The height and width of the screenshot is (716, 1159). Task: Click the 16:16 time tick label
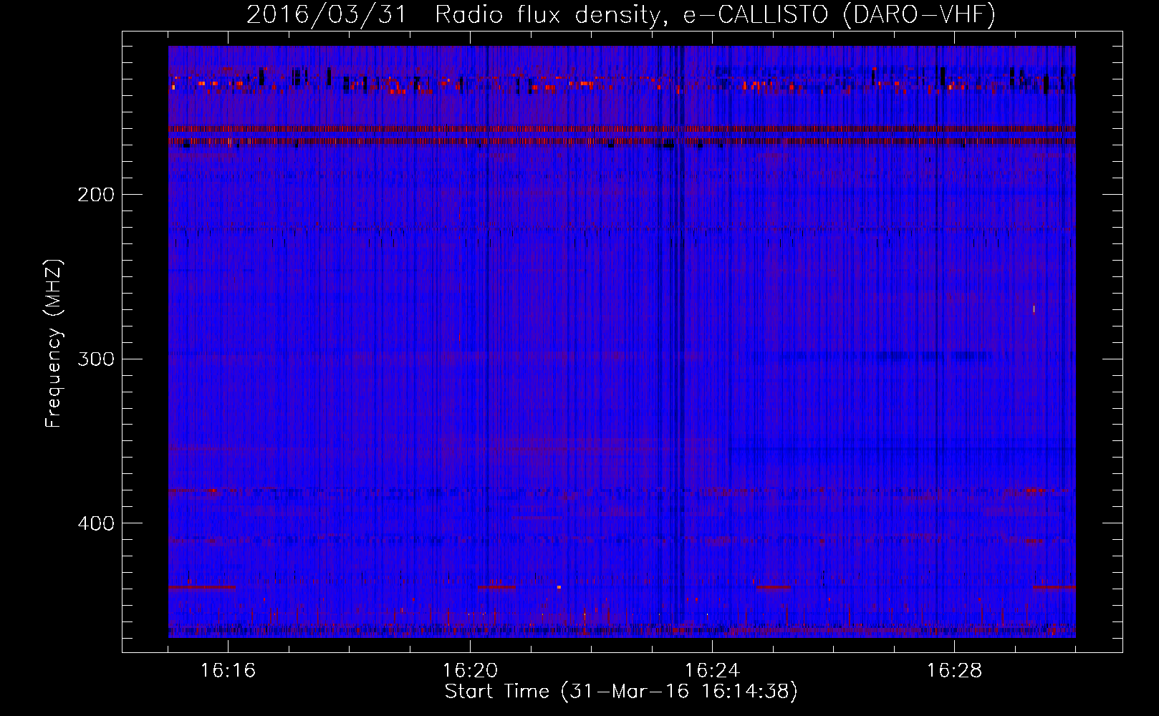(228, 671)
